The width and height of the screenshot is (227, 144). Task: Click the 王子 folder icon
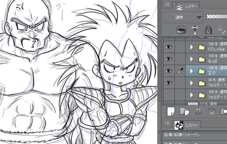pyautogui.click(x=202, y=71)
